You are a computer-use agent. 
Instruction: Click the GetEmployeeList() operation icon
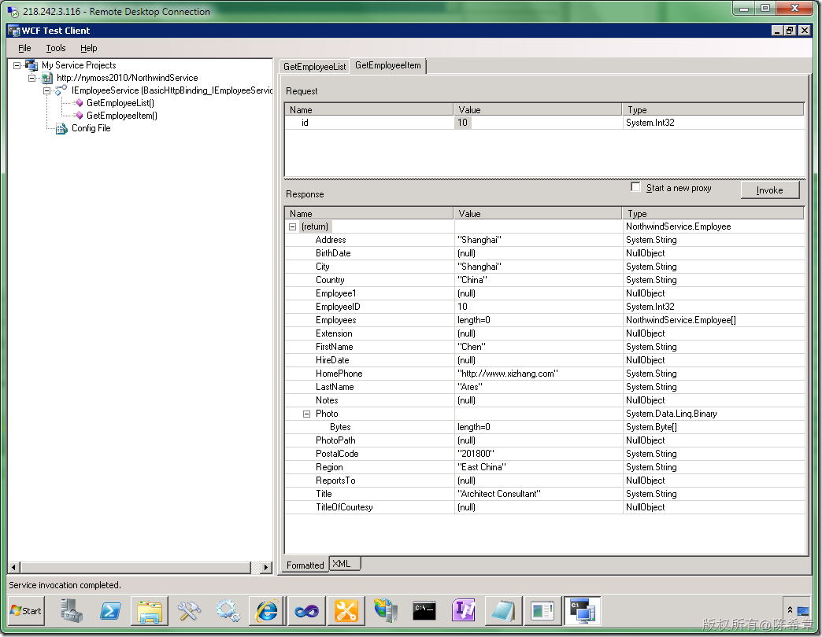[79, 103]
